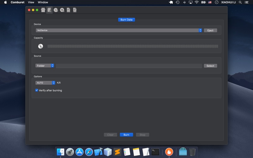Click the capacity progress bar

click(x=133, y=46)
